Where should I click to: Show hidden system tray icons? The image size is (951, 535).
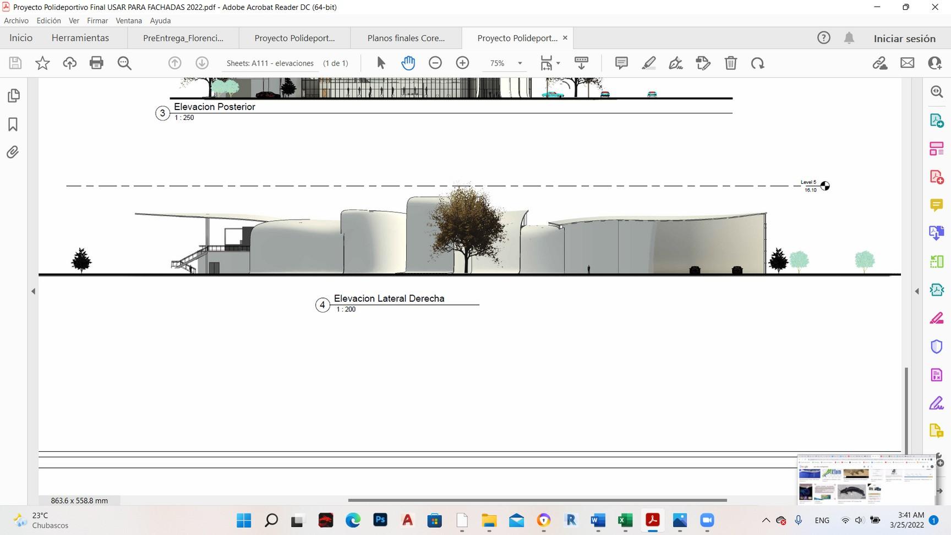tap(766, 520)
